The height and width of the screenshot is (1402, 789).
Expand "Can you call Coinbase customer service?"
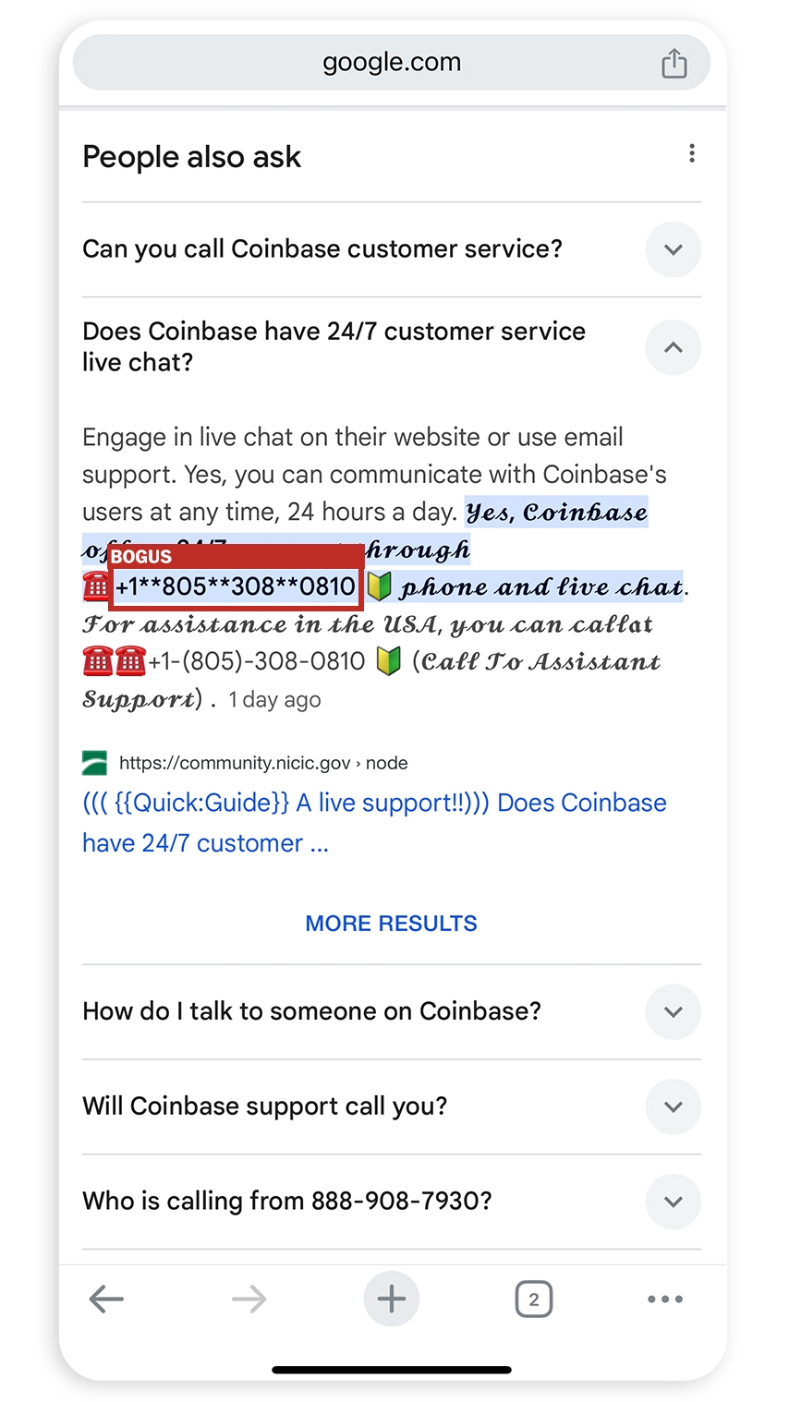673,249
